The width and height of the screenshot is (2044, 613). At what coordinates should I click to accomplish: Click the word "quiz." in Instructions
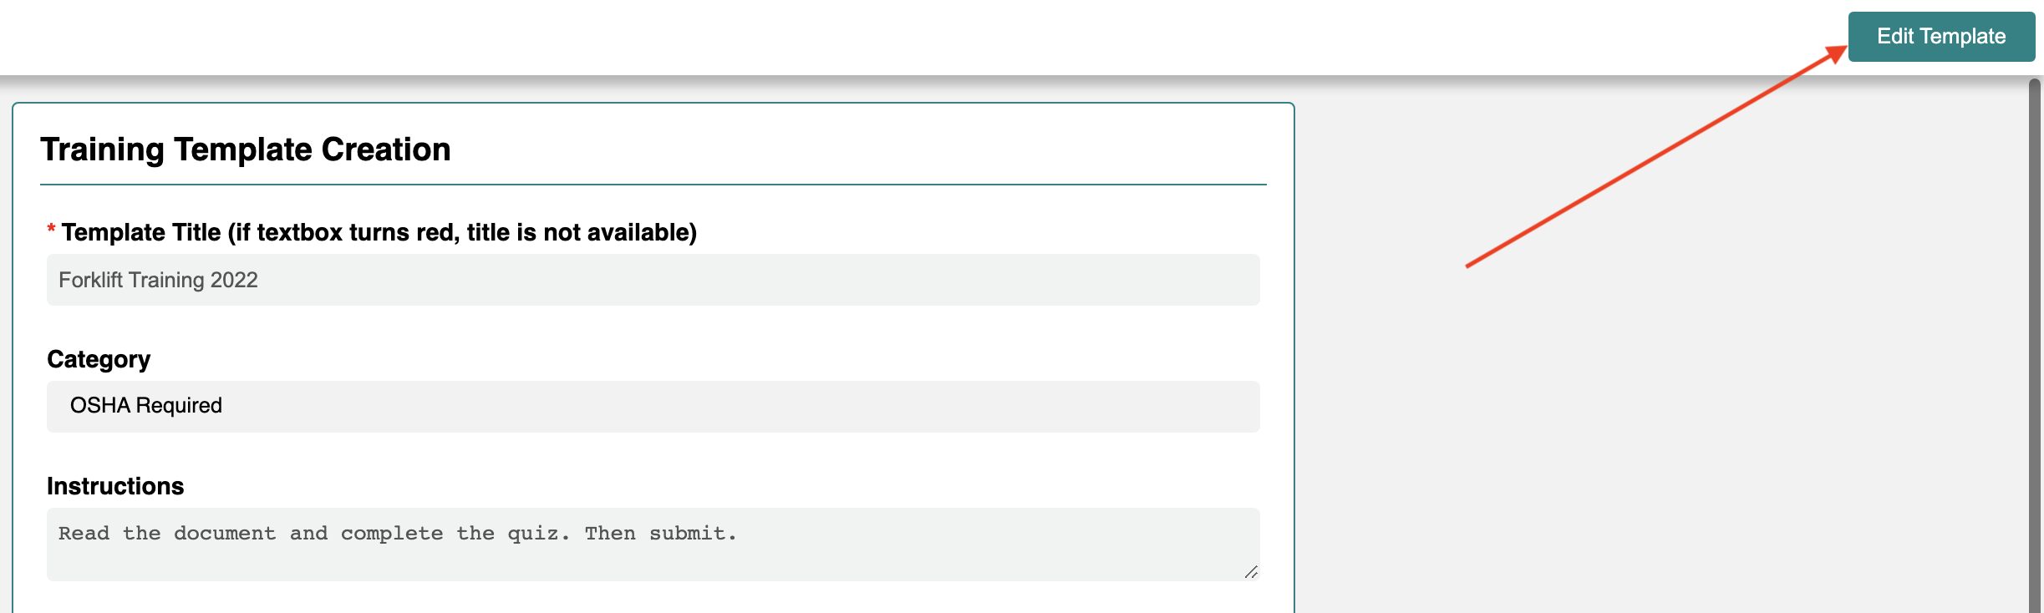pos(538,534)
